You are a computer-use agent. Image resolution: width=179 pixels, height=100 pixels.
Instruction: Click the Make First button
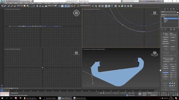[x=166, y=68]
